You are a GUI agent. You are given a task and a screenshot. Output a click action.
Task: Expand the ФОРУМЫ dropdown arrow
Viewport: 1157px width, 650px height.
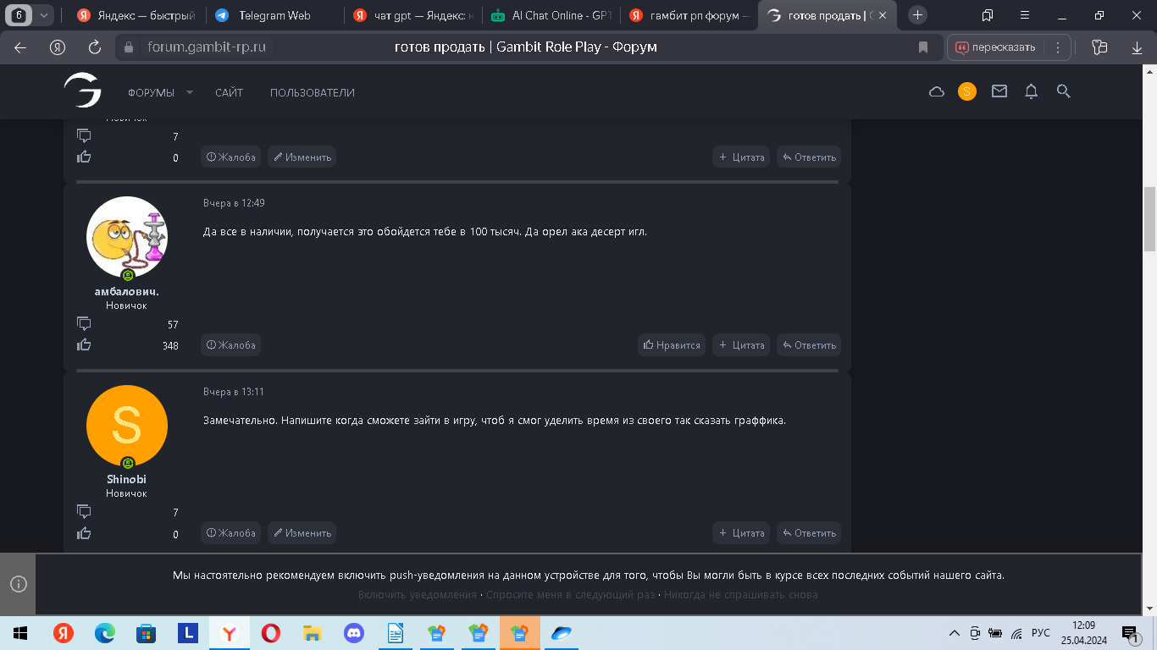tap(190, 92)
